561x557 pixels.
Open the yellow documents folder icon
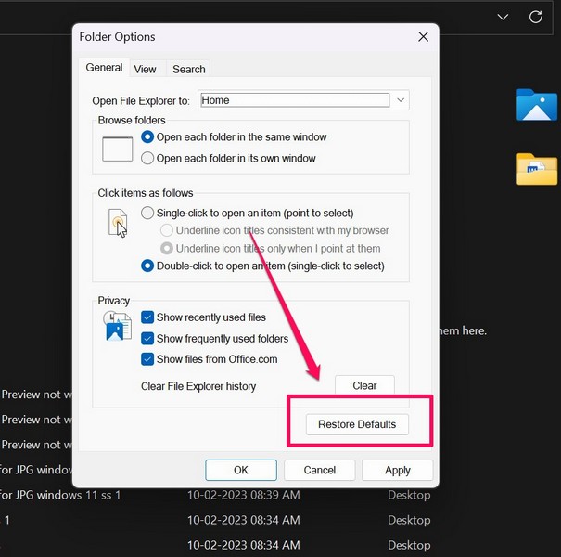pyautogui.click(x=536, y=169)
